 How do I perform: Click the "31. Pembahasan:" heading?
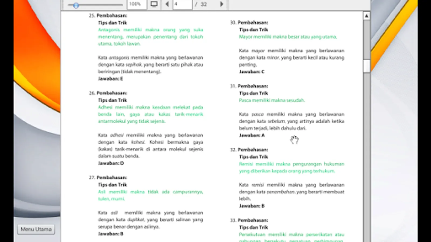click(249, 86)
